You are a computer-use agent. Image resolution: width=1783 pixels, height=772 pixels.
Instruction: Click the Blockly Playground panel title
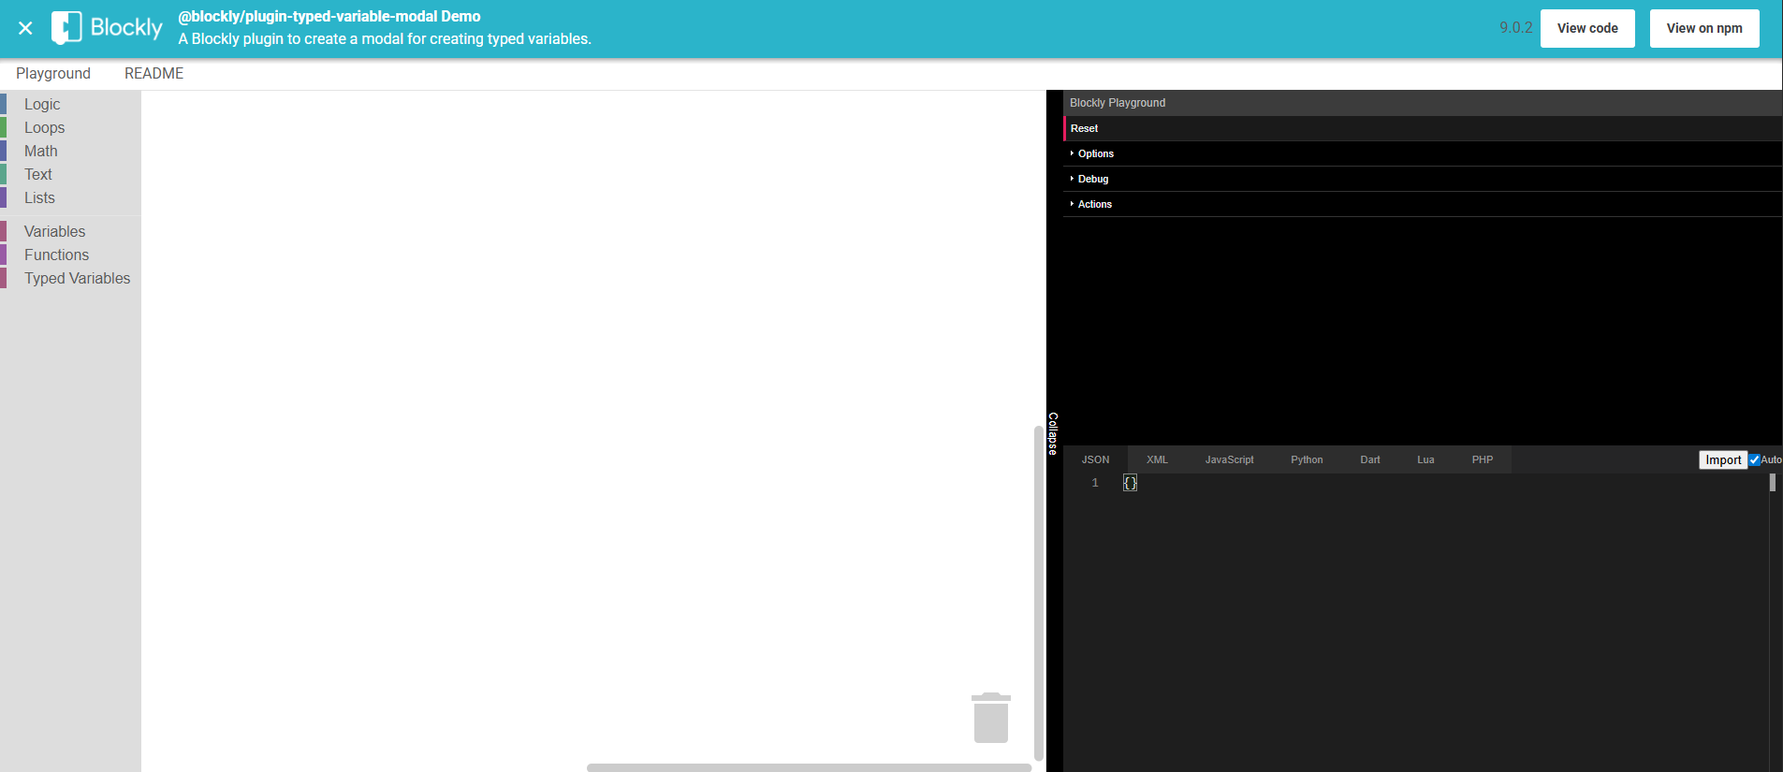[x=1118, y=103]
